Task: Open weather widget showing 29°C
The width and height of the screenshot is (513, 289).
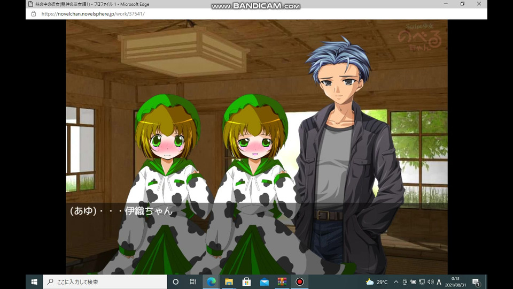Action: [x=377, y=282]
